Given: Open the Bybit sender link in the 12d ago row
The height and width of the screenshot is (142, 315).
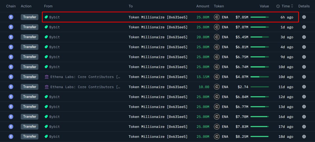Looking at the screenshot, I should click(x=54, y=97).
